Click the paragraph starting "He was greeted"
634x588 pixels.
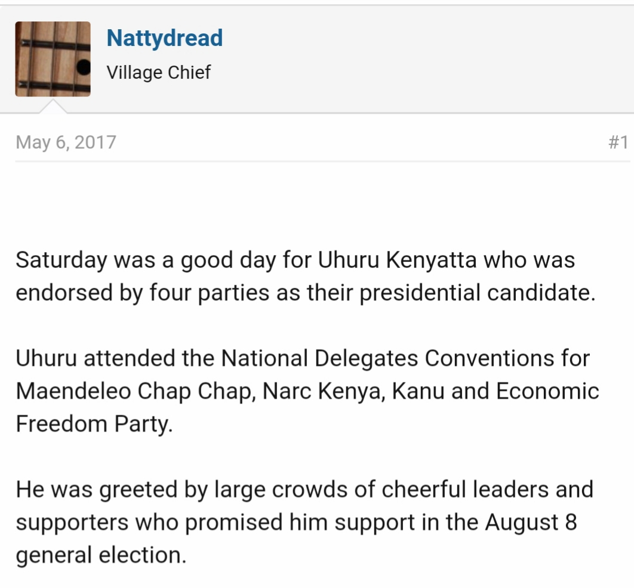pyautogui.click(x=304, y=522)
